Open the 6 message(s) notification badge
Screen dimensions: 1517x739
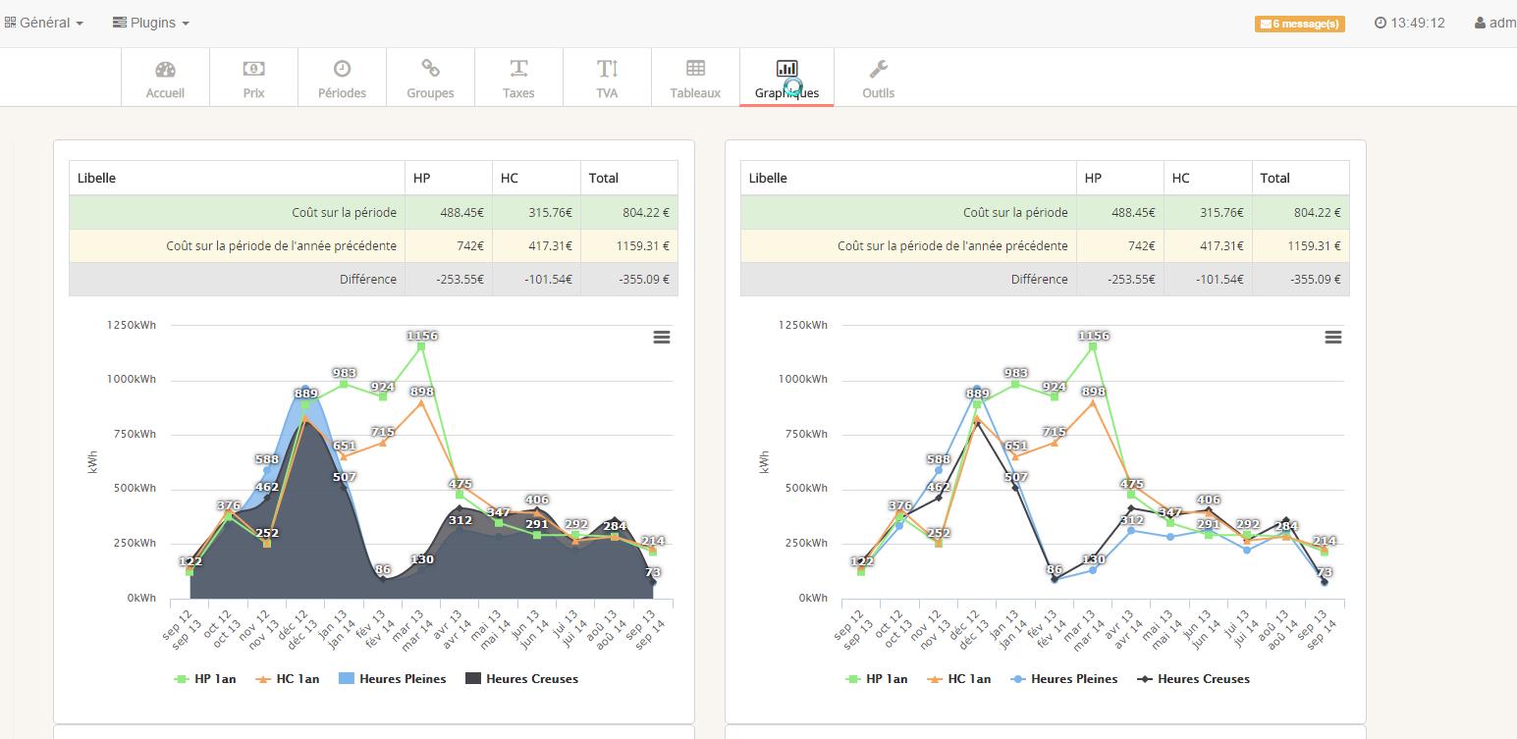click(1299, 24)
